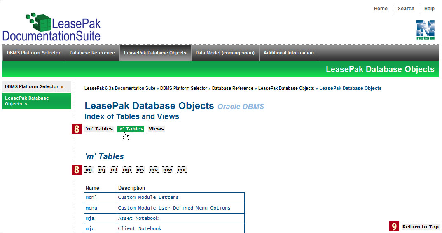Screen dimensions: 442x233
Task: Click Custom Module Letters description
Action: point(148,197)
